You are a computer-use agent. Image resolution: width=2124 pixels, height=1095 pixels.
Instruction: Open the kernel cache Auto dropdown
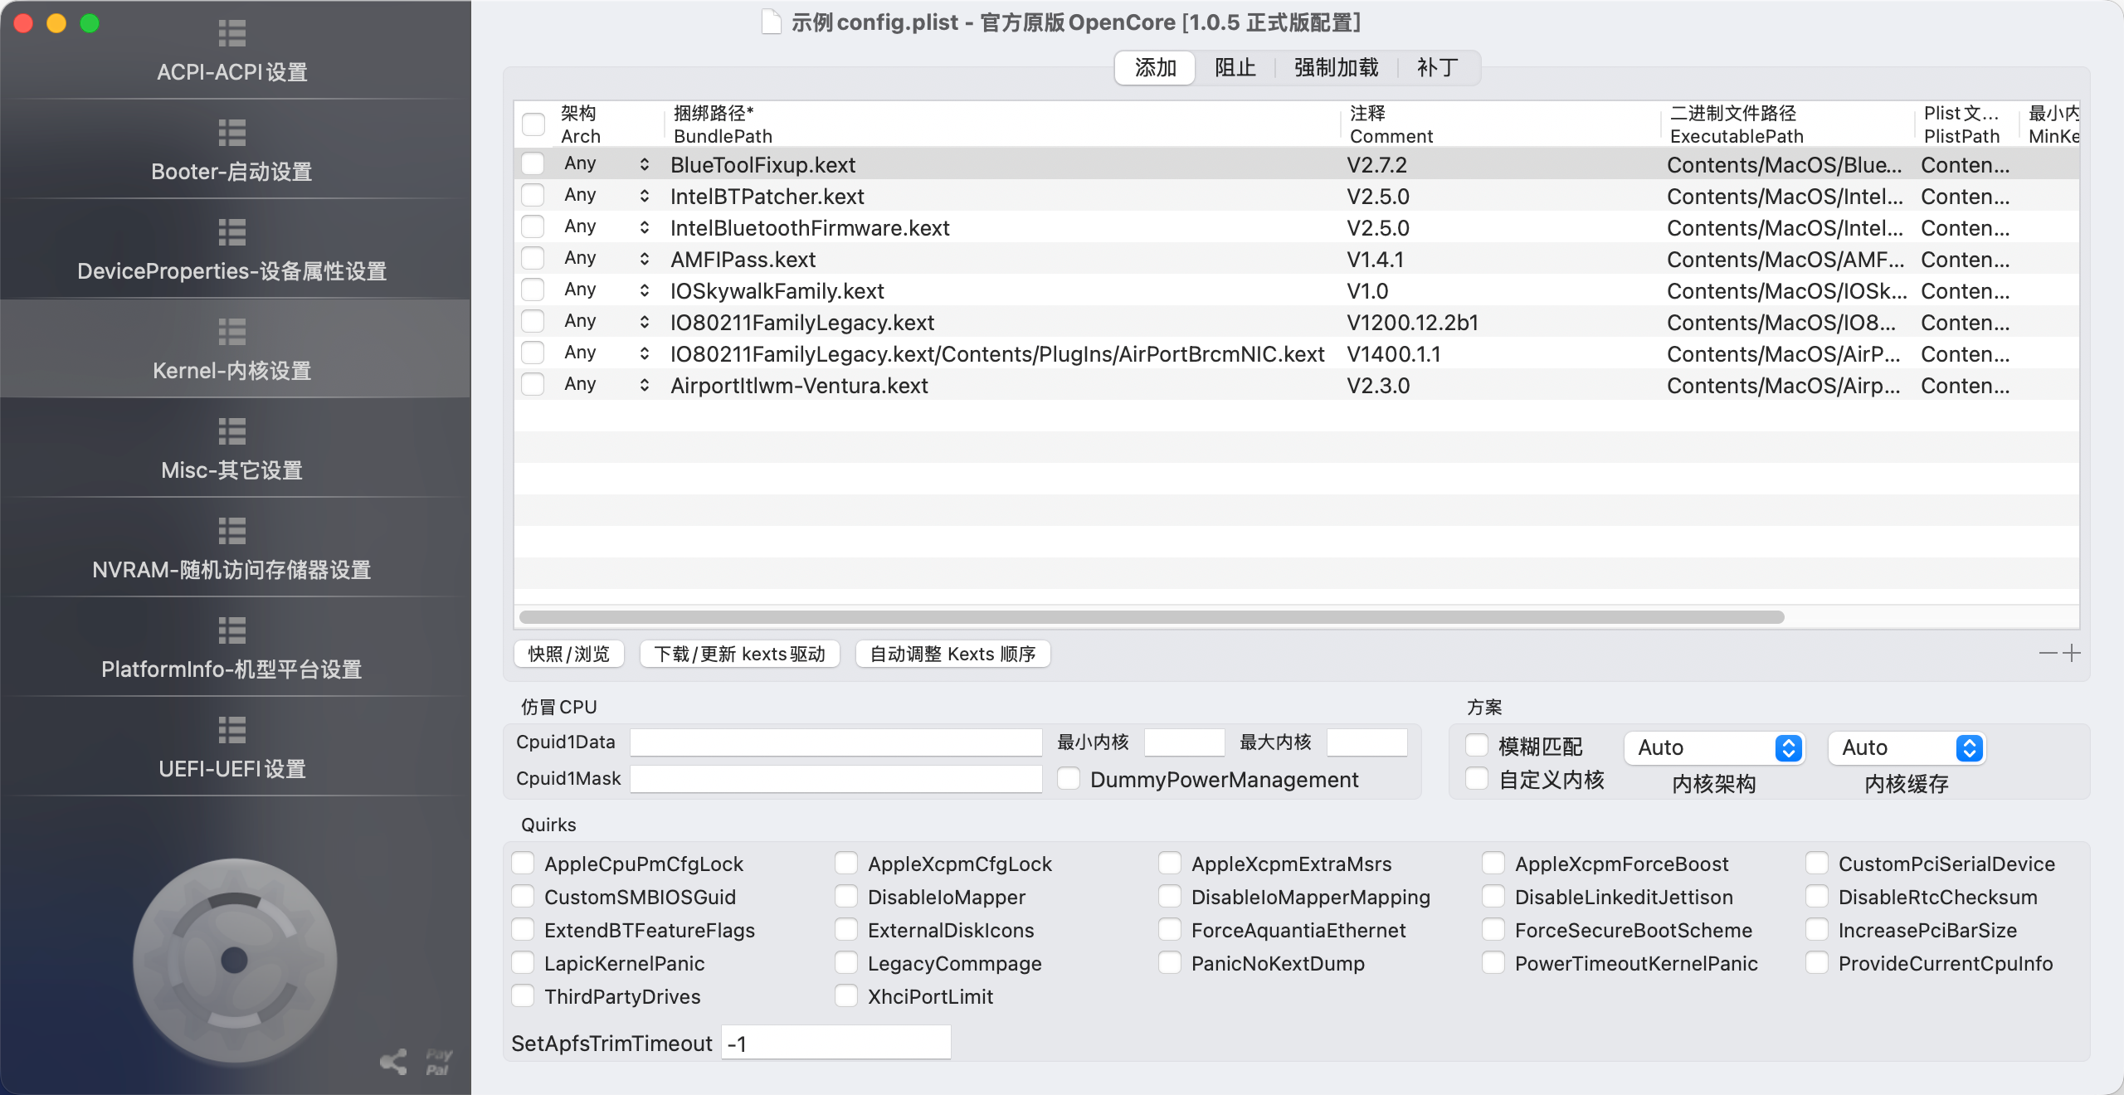click(x=1907, y=747)
